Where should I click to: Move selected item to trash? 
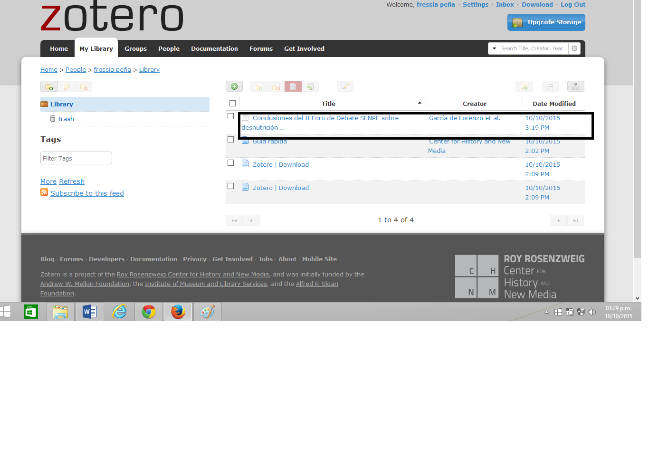293,86
